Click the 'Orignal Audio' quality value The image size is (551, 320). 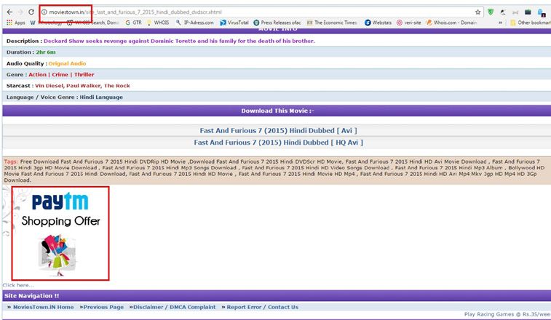67,63
